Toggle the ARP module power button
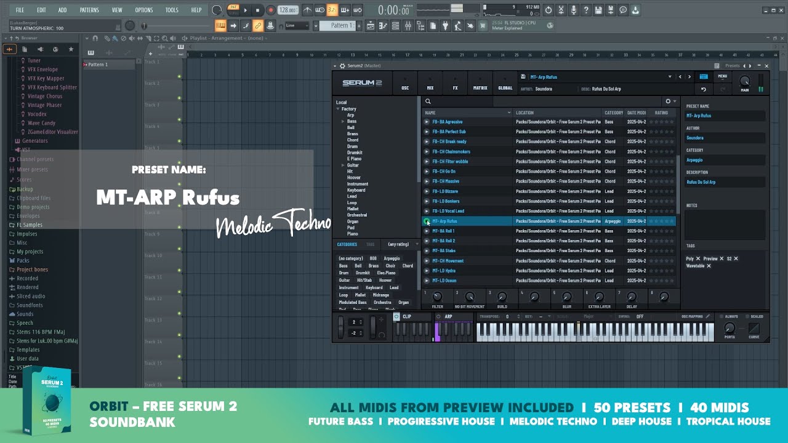This screenshot has height=443, width=788. point(438,317)
